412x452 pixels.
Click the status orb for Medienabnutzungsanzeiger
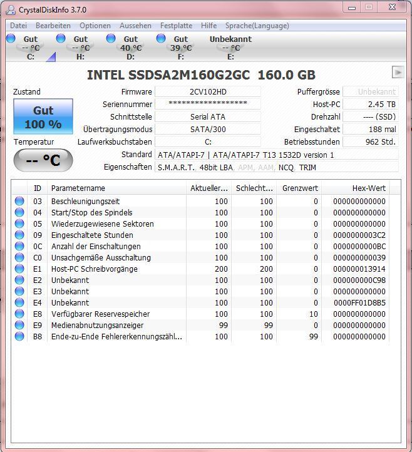pos(19,325)
